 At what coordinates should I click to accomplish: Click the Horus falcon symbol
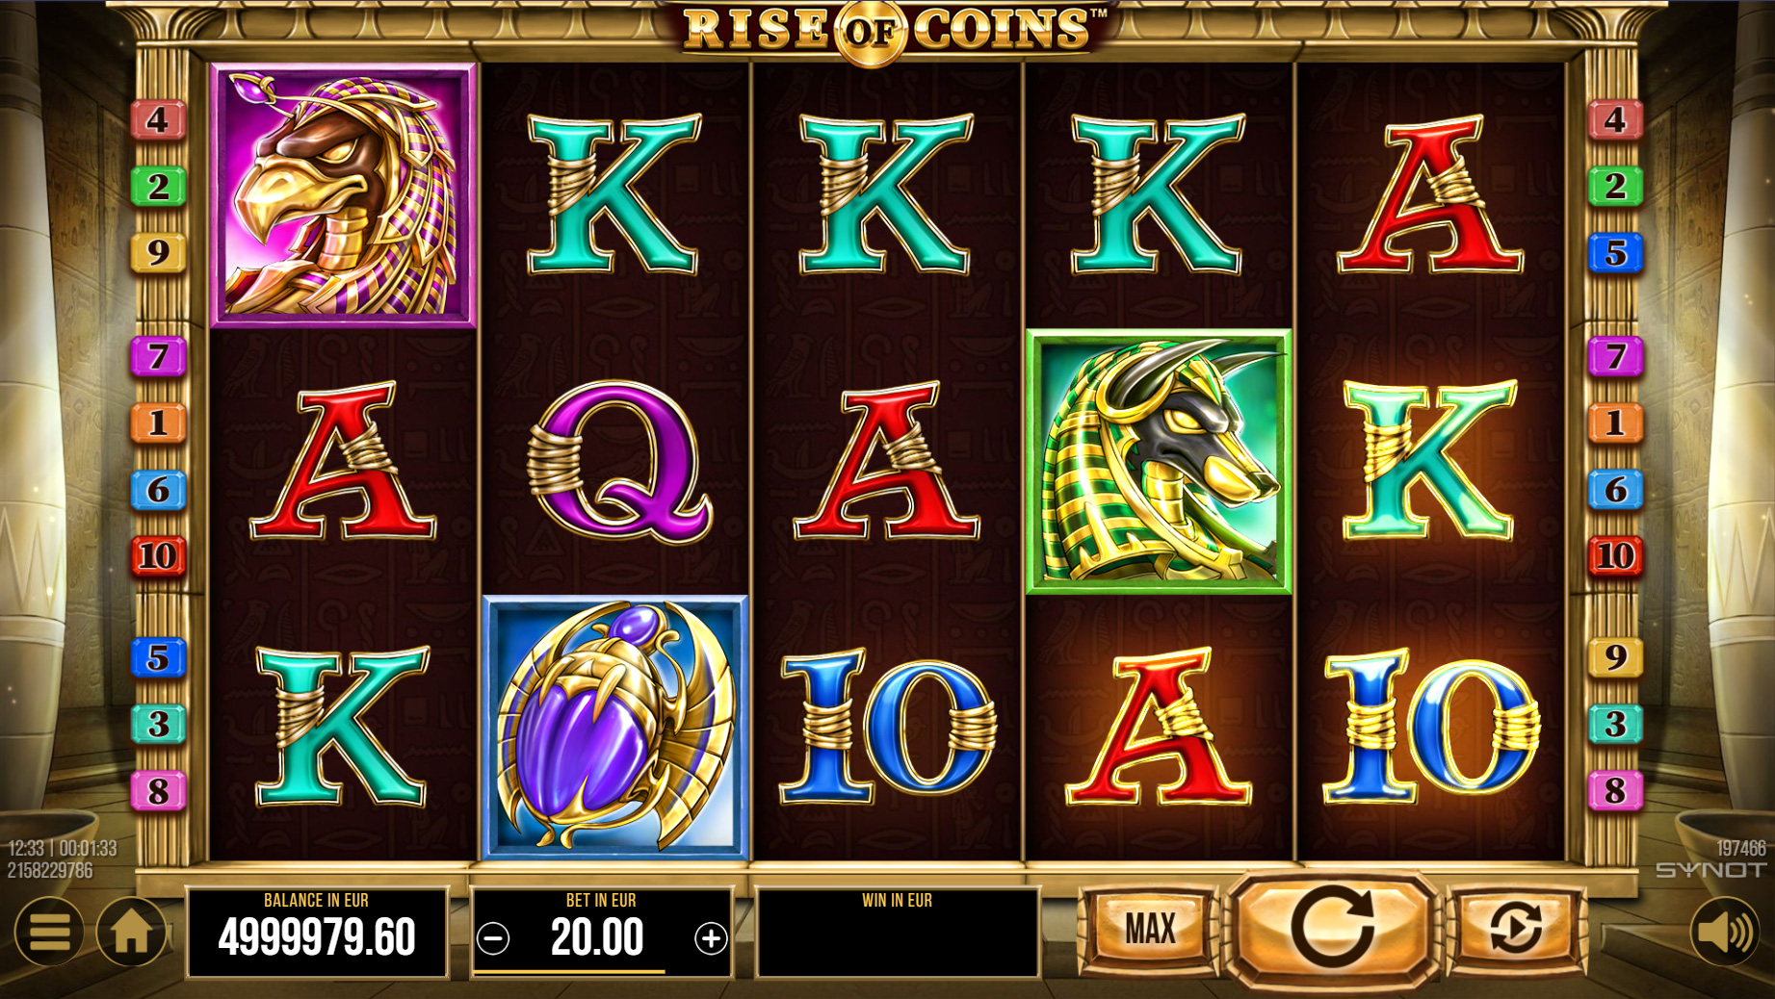click(344, 196)
